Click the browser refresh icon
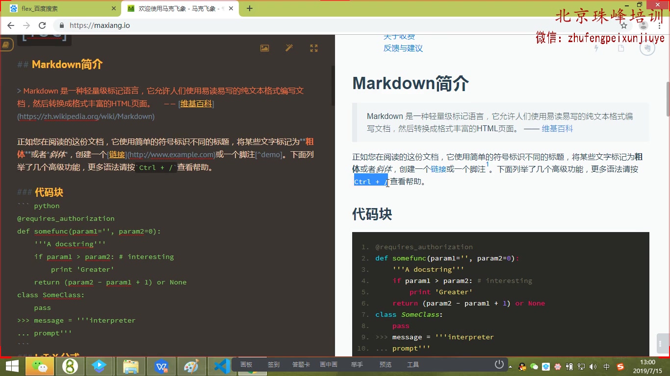 pos(42,25)
